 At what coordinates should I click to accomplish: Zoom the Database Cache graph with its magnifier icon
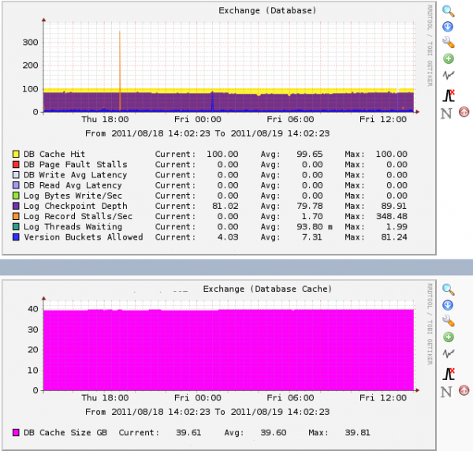(x=448, y=289)
